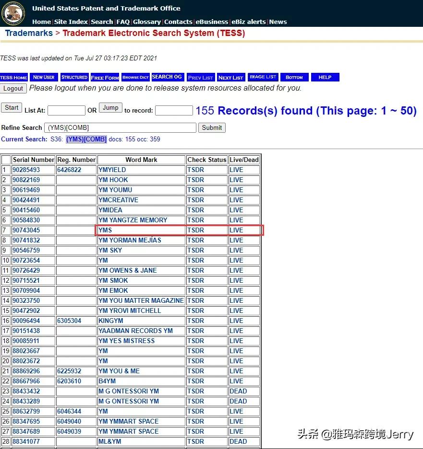The image size is (423, 449).
Task: Switch to Image List view
Action: pyautogui.click(x=263, y=77)
